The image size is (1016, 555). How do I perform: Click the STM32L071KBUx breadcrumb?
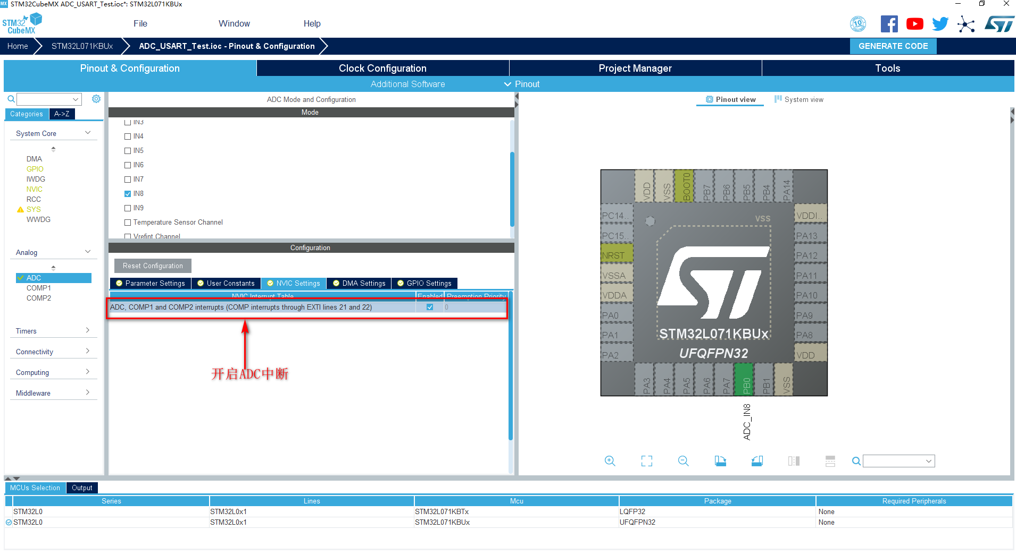point(82,46)
